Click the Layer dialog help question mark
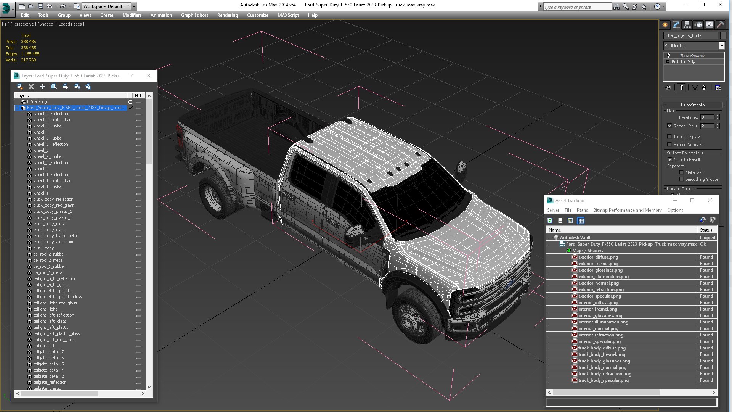The width and height of the screenshot is (732, 412). coord(132,76)
